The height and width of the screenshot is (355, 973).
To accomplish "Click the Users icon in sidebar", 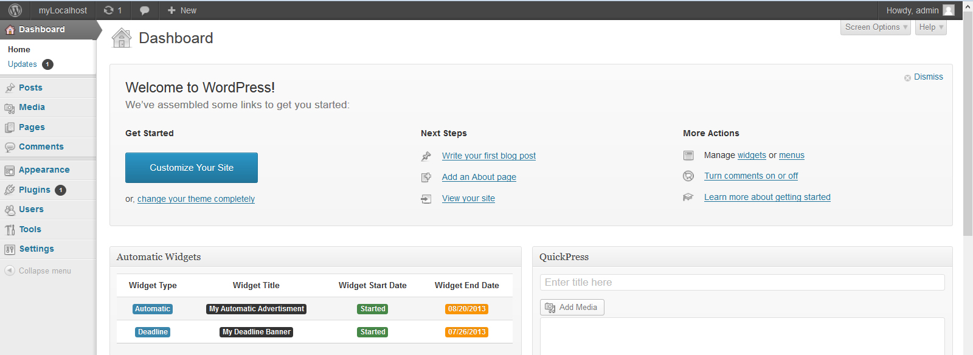I will pyautogui.click(x=10, y=210).
